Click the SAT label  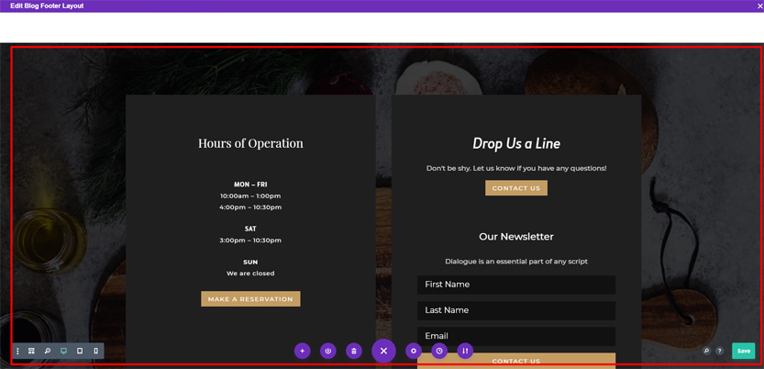[x=250, y=229]
